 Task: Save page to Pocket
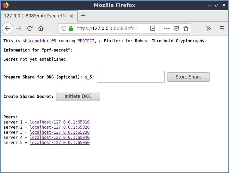[x=176, y=28]
